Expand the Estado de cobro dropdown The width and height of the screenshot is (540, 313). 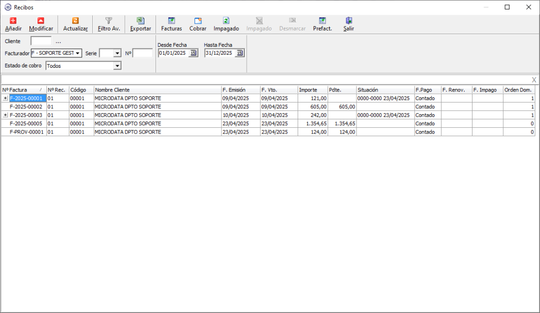117,66
